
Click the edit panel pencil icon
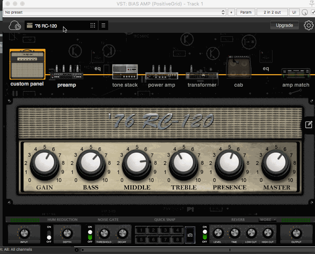pos(309,124)
